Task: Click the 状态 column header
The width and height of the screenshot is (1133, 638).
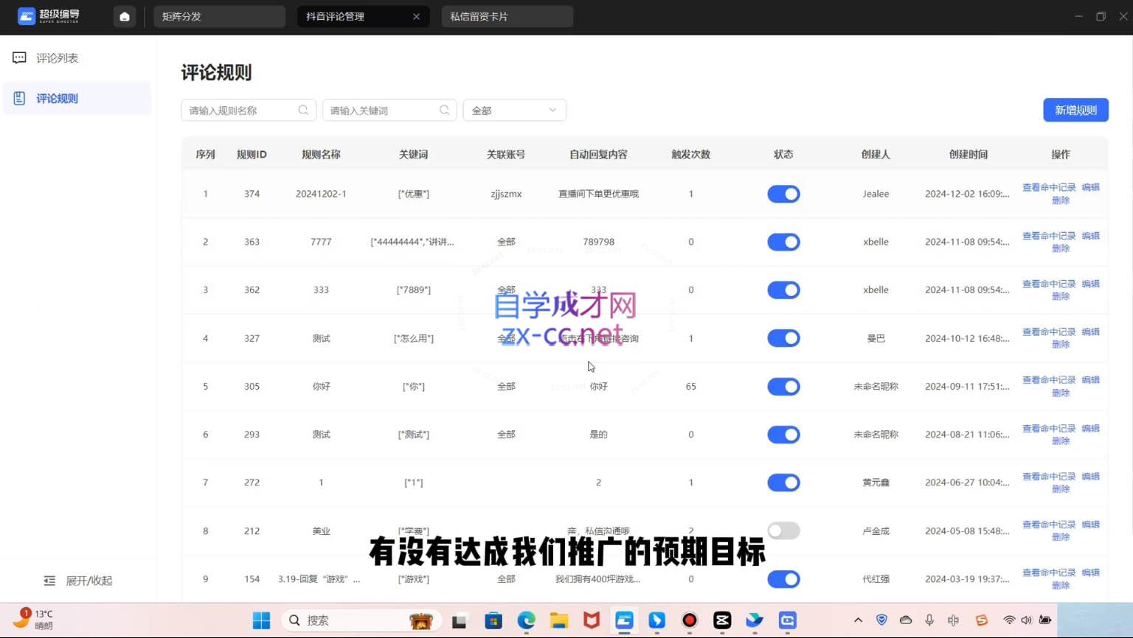Action: pos(783,154)
